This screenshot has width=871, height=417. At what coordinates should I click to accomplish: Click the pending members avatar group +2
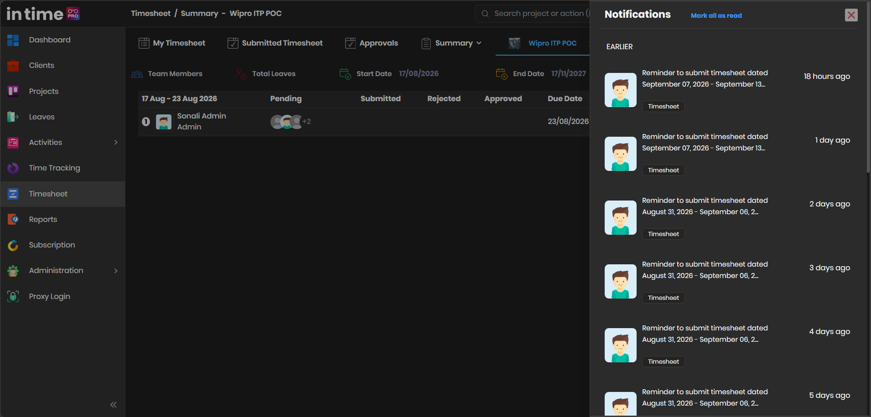[290, 122]
